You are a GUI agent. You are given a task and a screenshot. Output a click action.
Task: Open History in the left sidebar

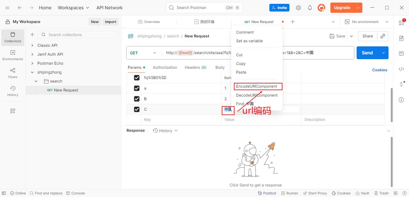tap(13, 91)
